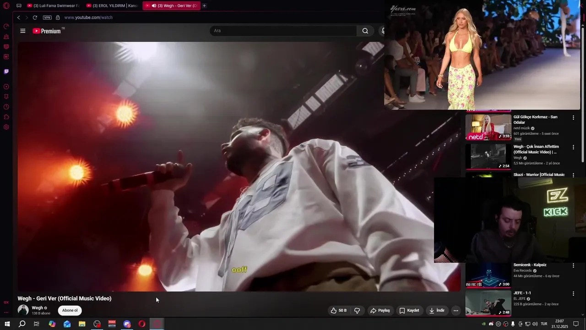Screen dimensions: 586x330
Task: Open a new browser tab
Action: [204, 6]
